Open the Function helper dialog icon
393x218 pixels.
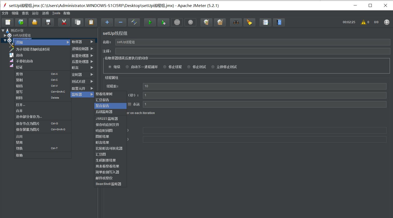click(x=265, y=22)
